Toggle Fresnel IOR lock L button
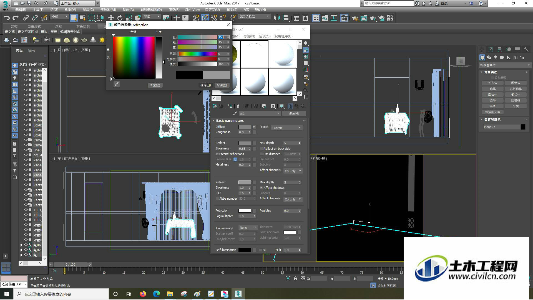Screen dimensions: 533x300 [x=235, y=159]
